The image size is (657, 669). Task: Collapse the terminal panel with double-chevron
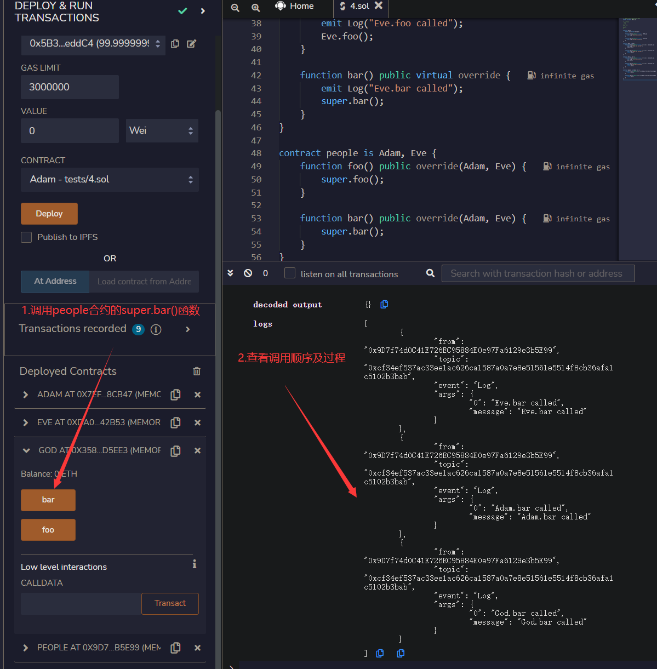(231, 273)
